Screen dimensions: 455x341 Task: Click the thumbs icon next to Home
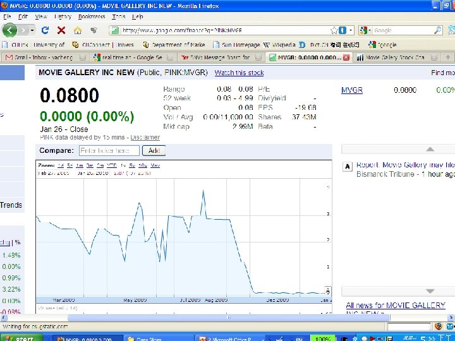coord(94,30)
